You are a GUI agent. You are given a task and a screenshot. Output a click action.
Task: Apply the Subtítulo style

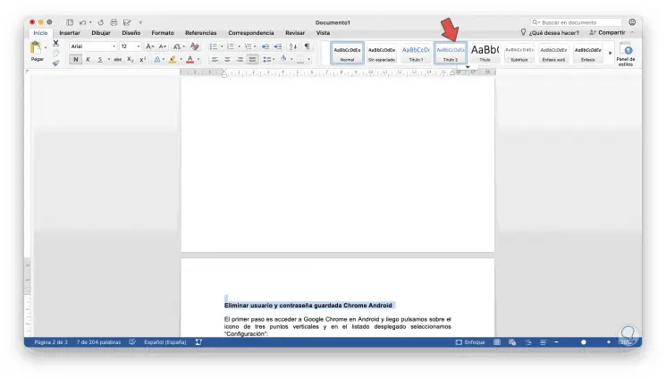tap(519, 53)
